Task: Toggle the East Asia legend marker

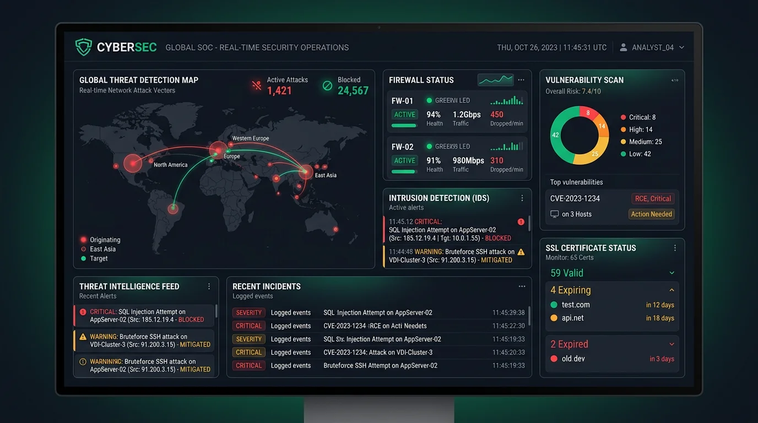Action: (84, 249)
